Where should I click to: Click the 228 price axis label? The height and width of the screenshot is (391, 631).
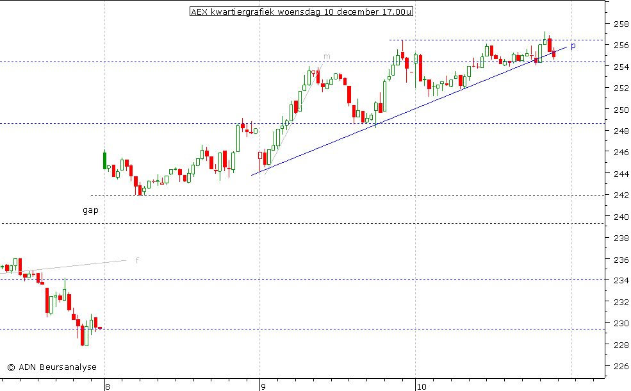pyautogui.click(x=621, y=345)
